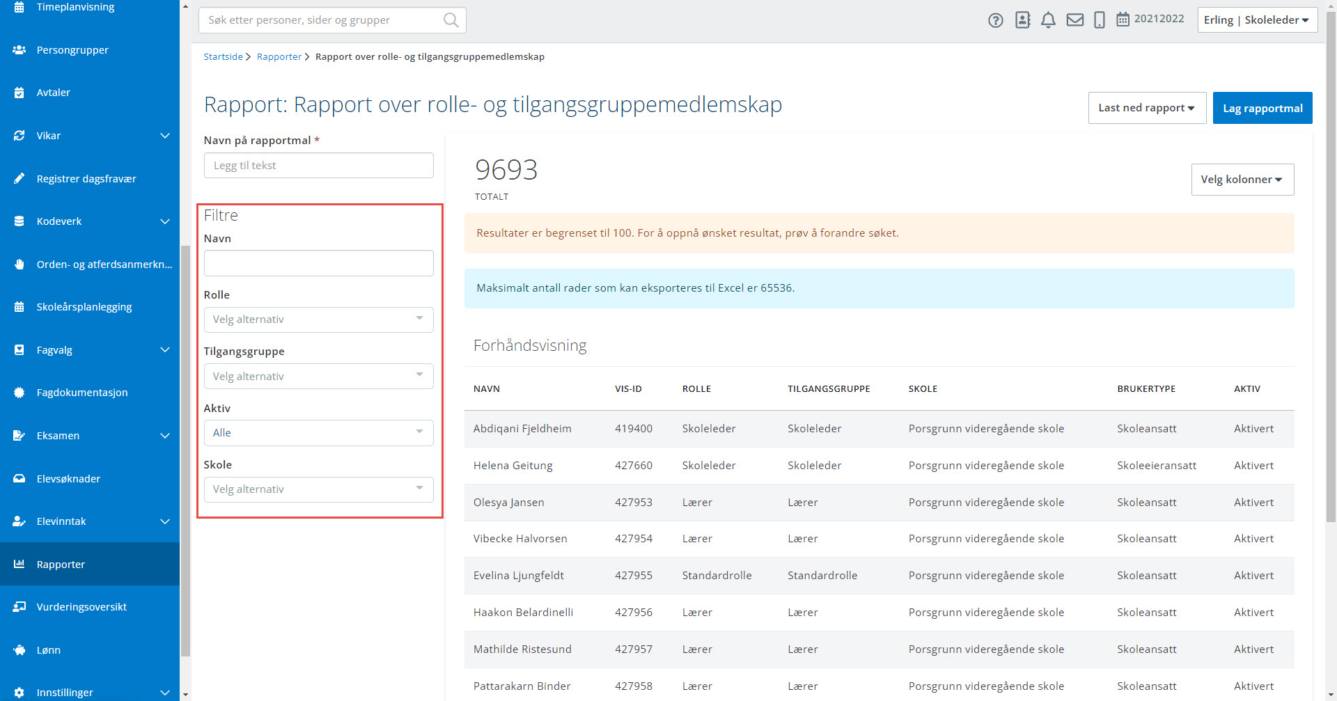This screenshot has height=701, width=1337.
Task: Open notifications bell icon
Action: 1048,20
